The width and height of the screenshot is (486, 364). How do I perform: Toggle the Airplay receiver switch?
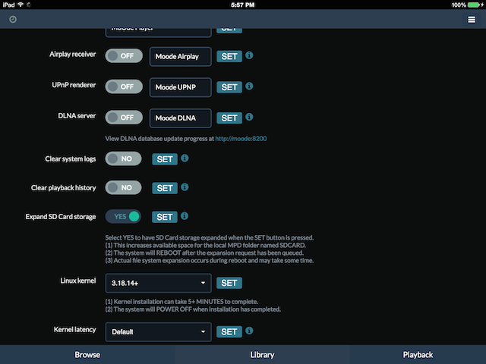click(x=124, y=56)
